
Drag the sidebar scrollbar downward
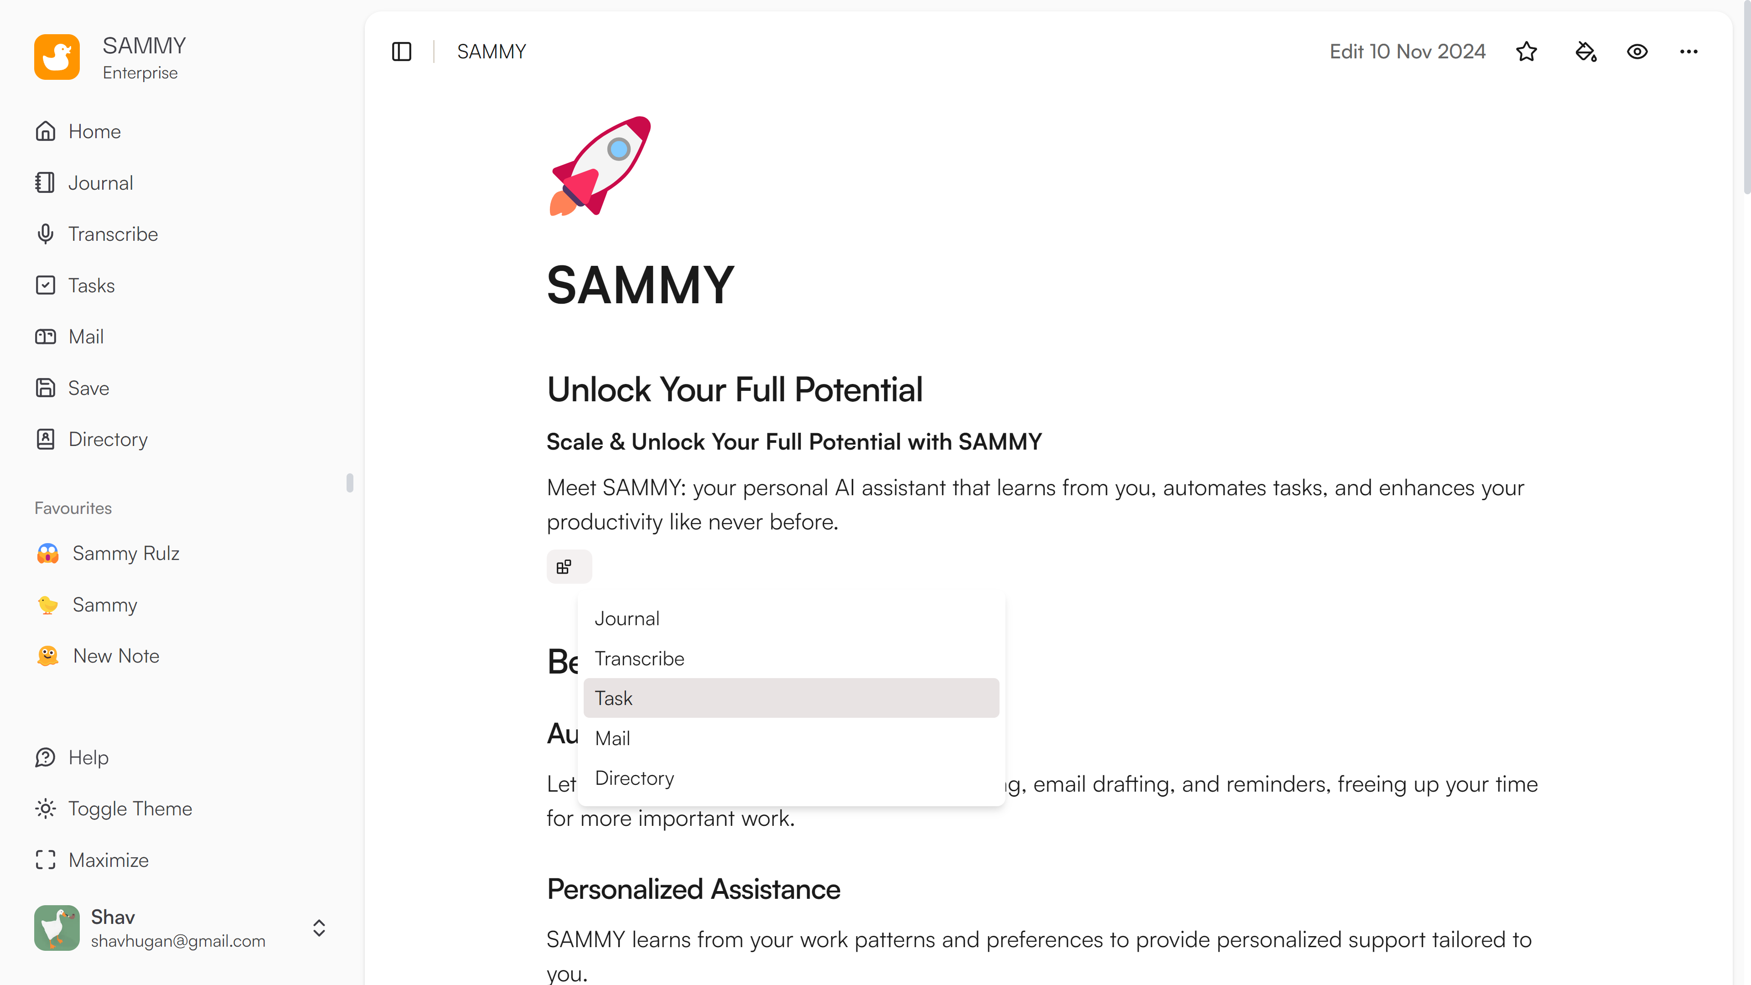coord(350,482)
